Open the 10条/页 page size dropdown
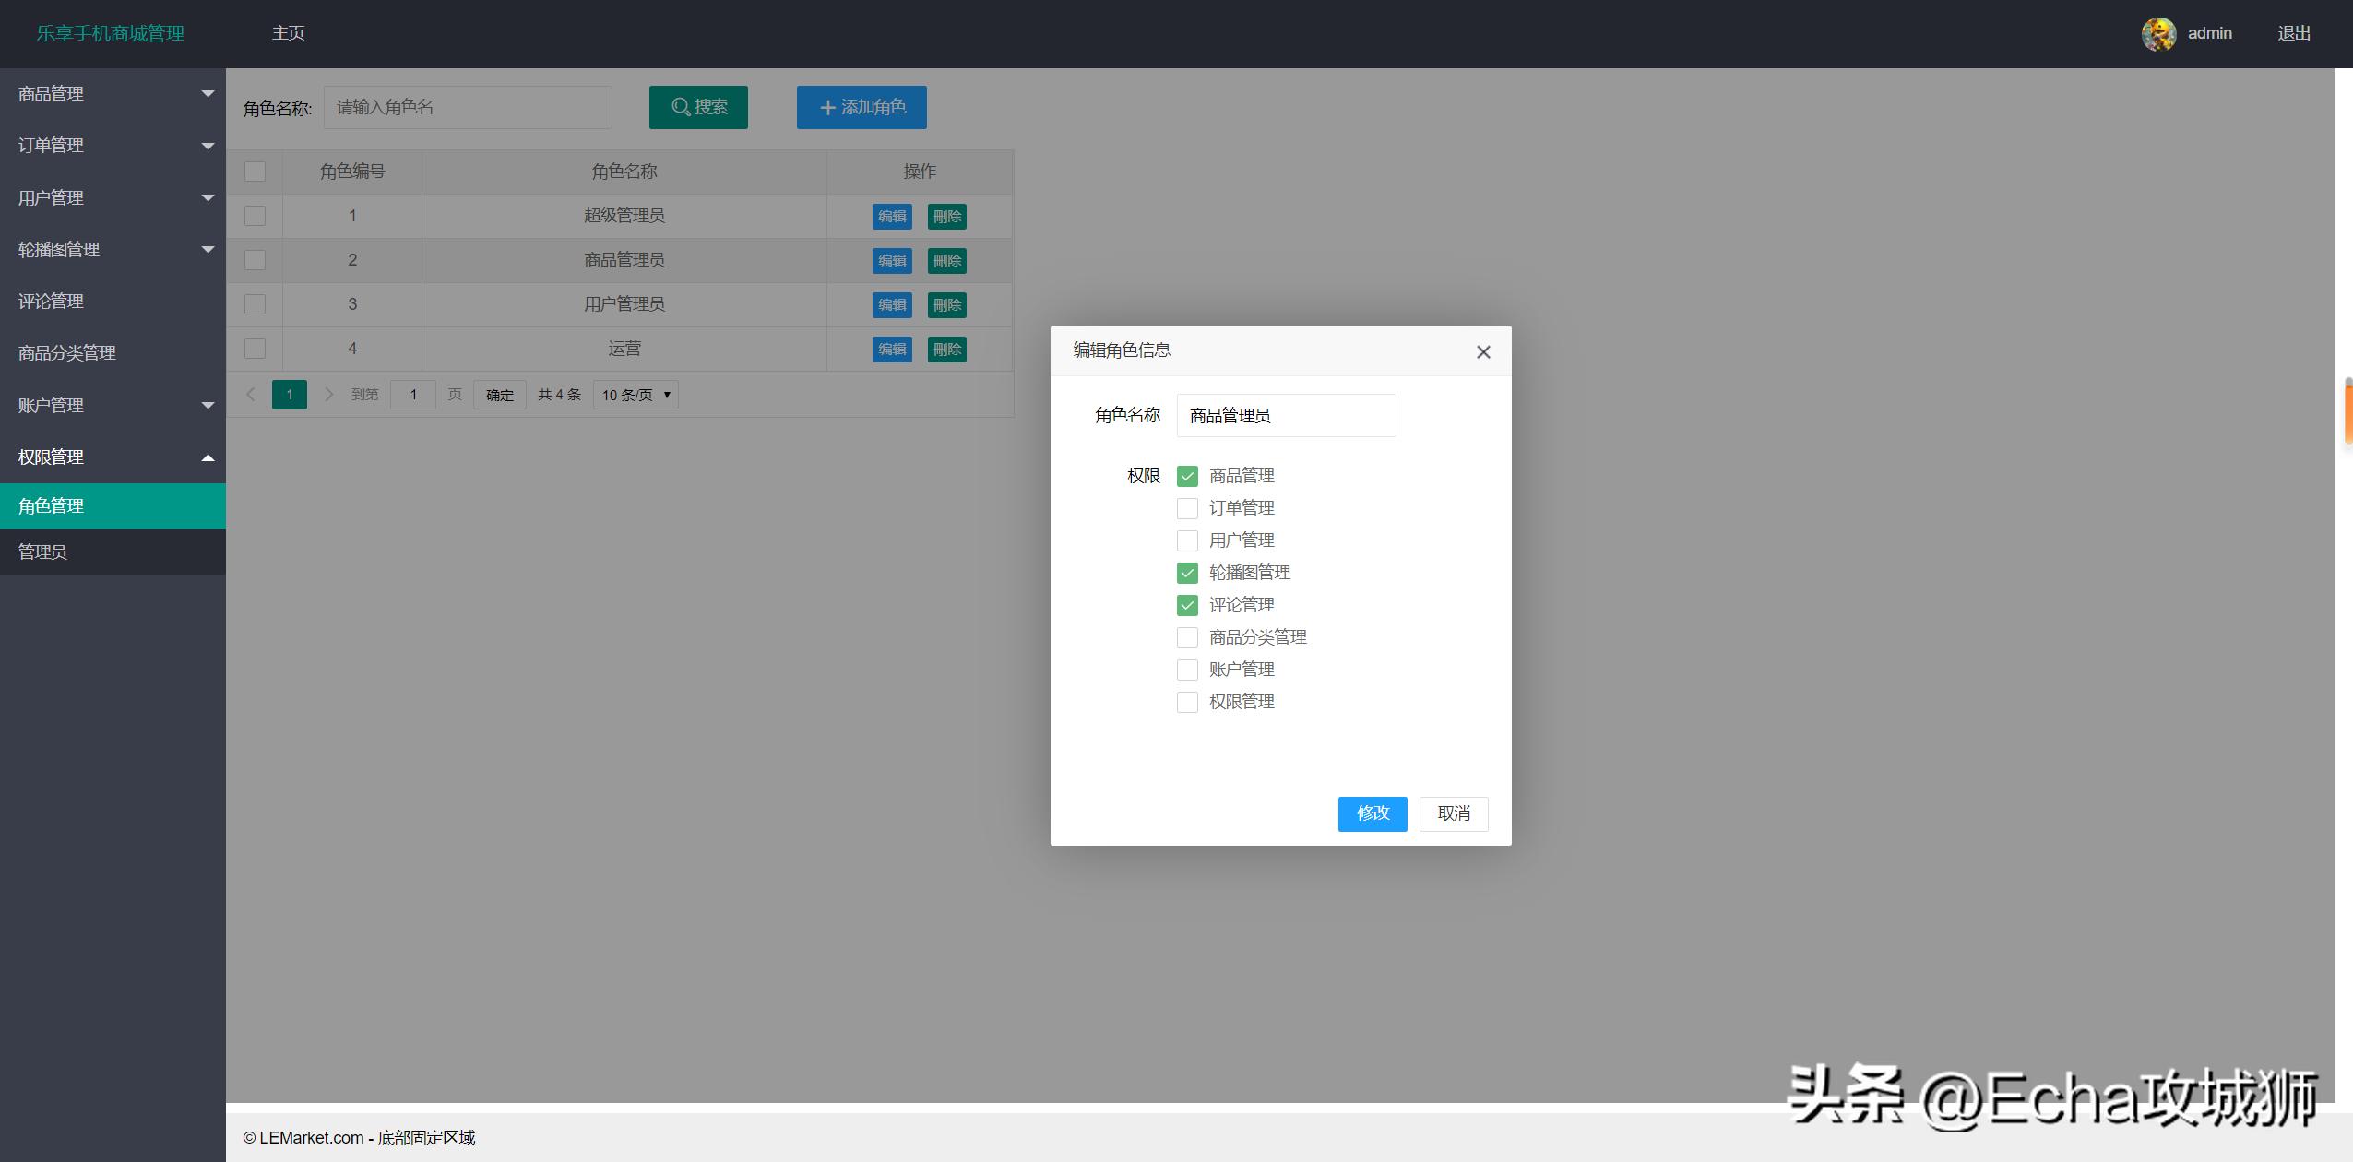 coord(635,394)
